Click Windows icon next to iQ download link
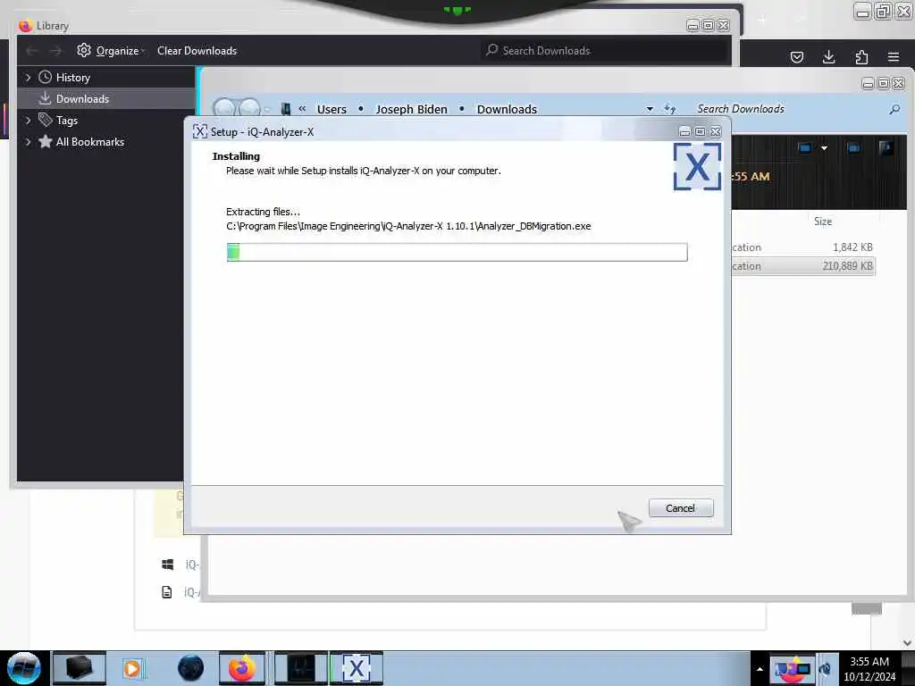This screenshot has width=915, height=686. [167, 565]
